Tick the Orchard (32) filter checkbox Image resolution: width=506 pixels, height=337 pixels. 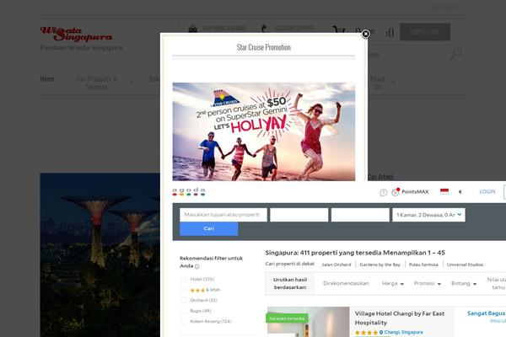(x=184, y=300)
